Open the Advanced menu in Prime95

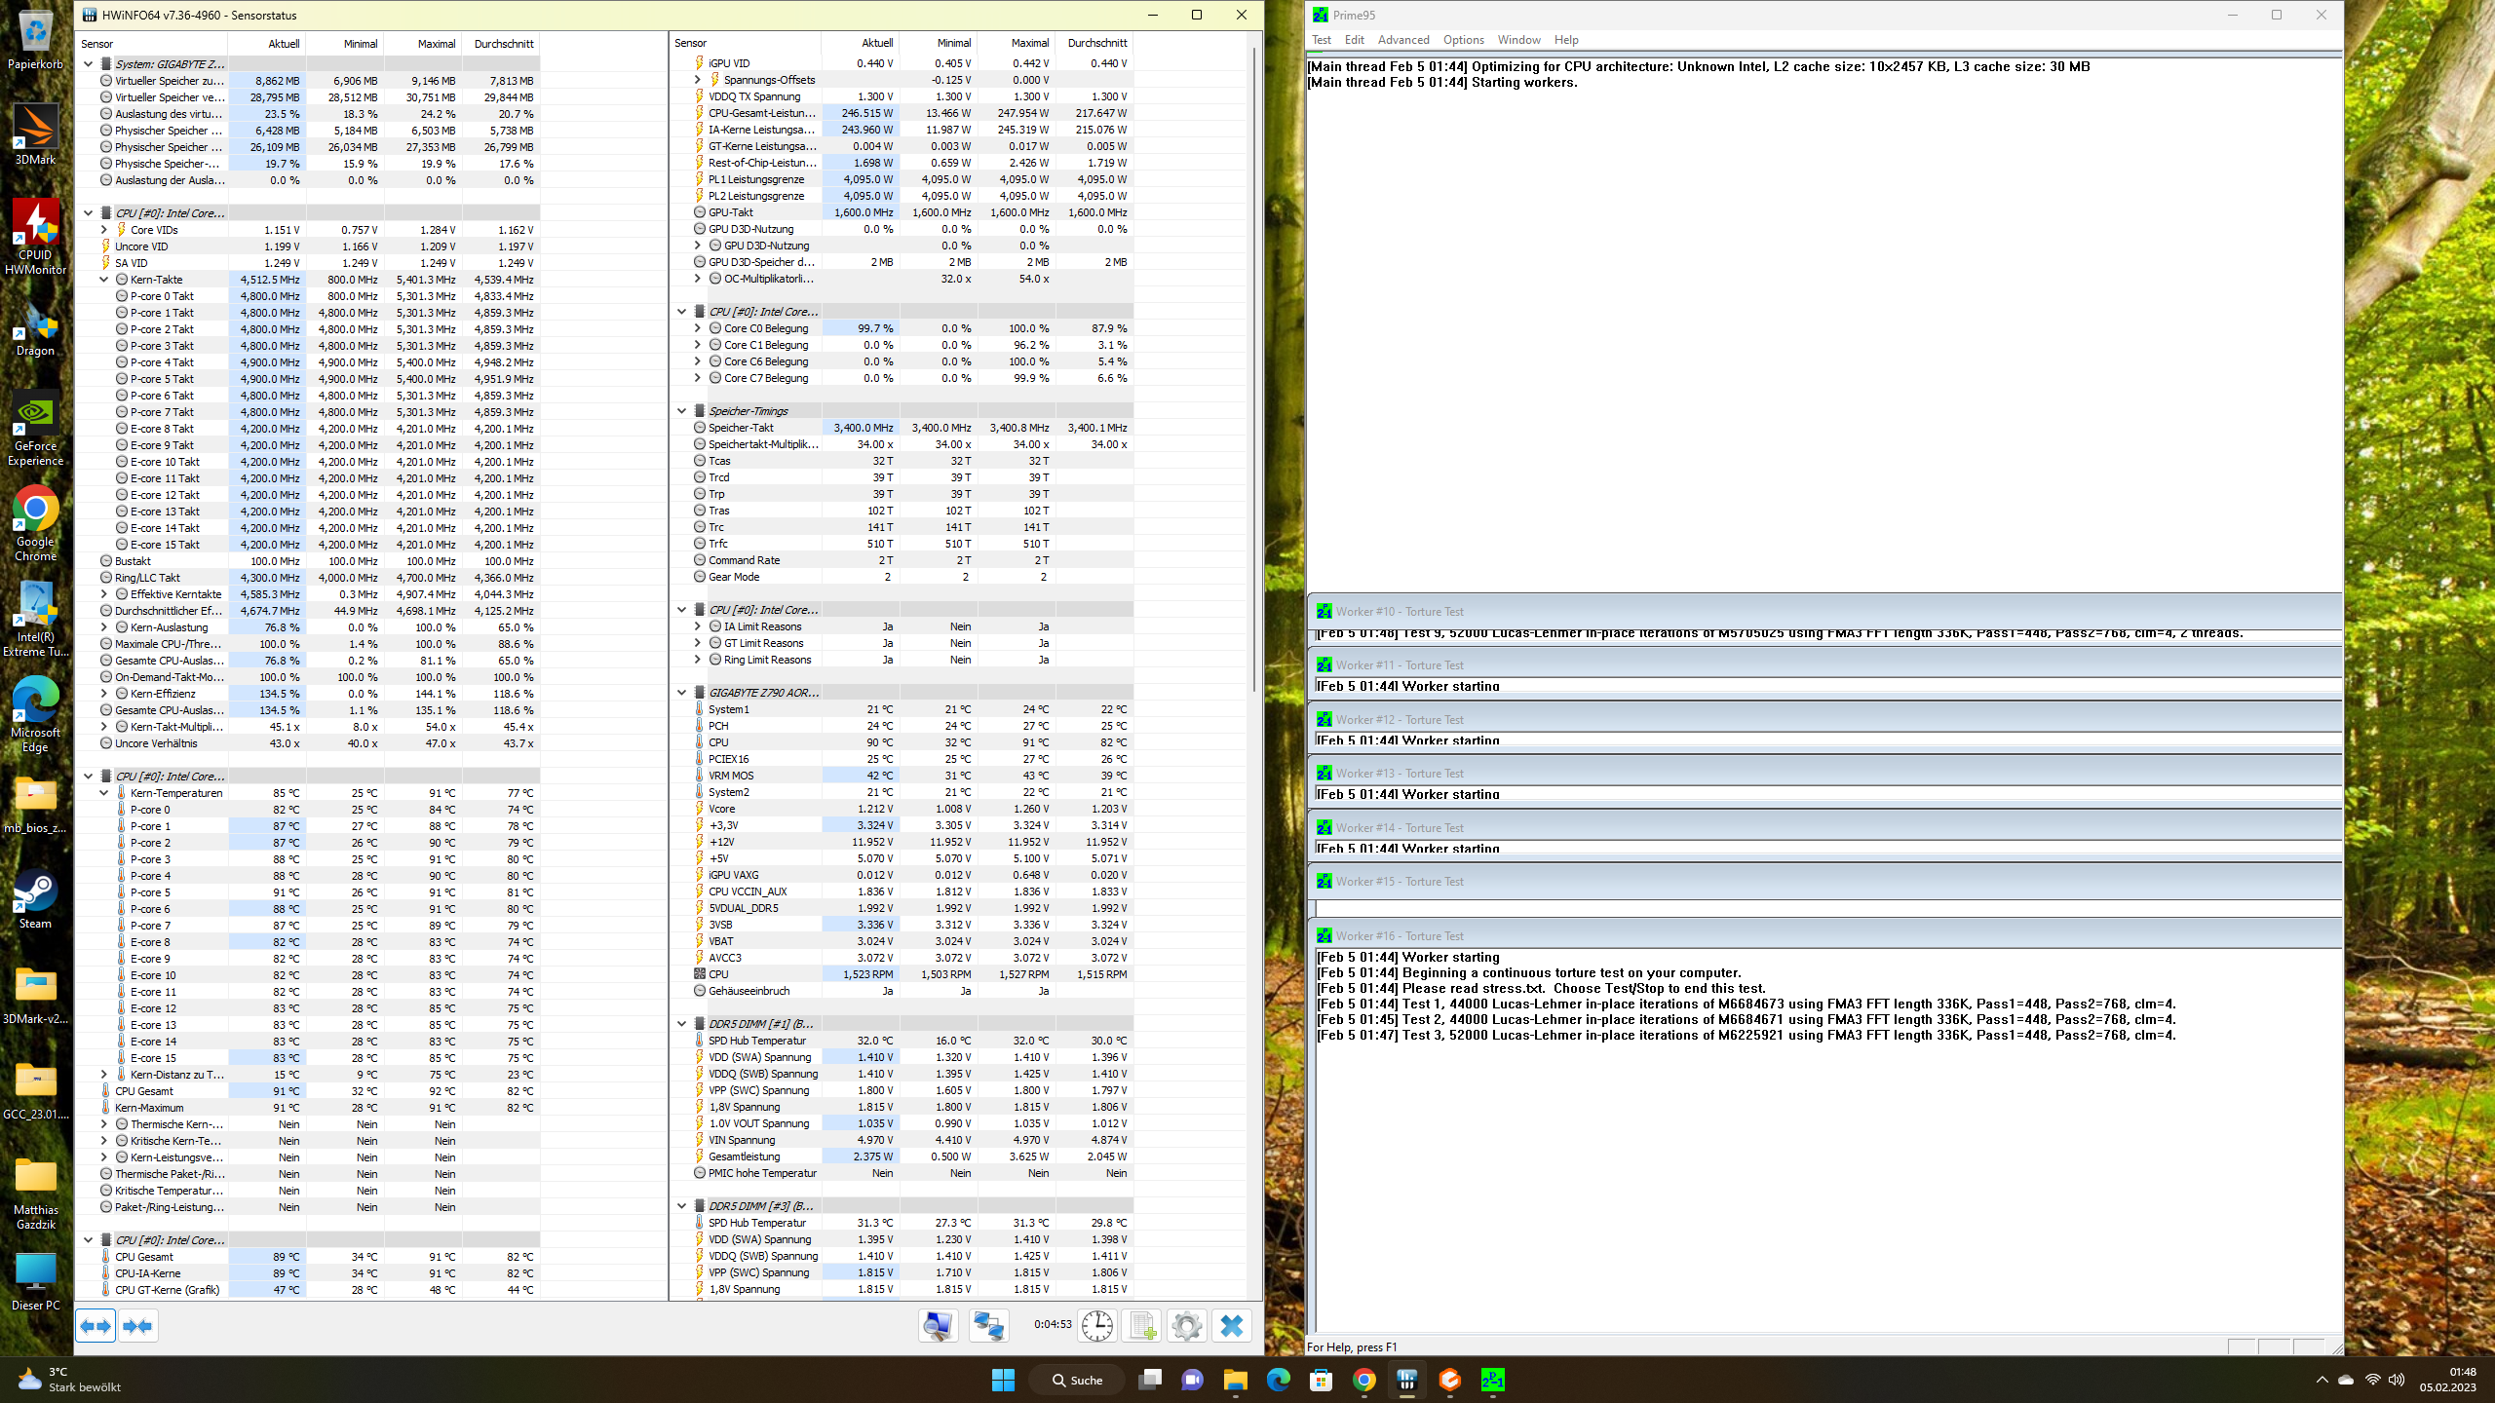(1403, 39)
